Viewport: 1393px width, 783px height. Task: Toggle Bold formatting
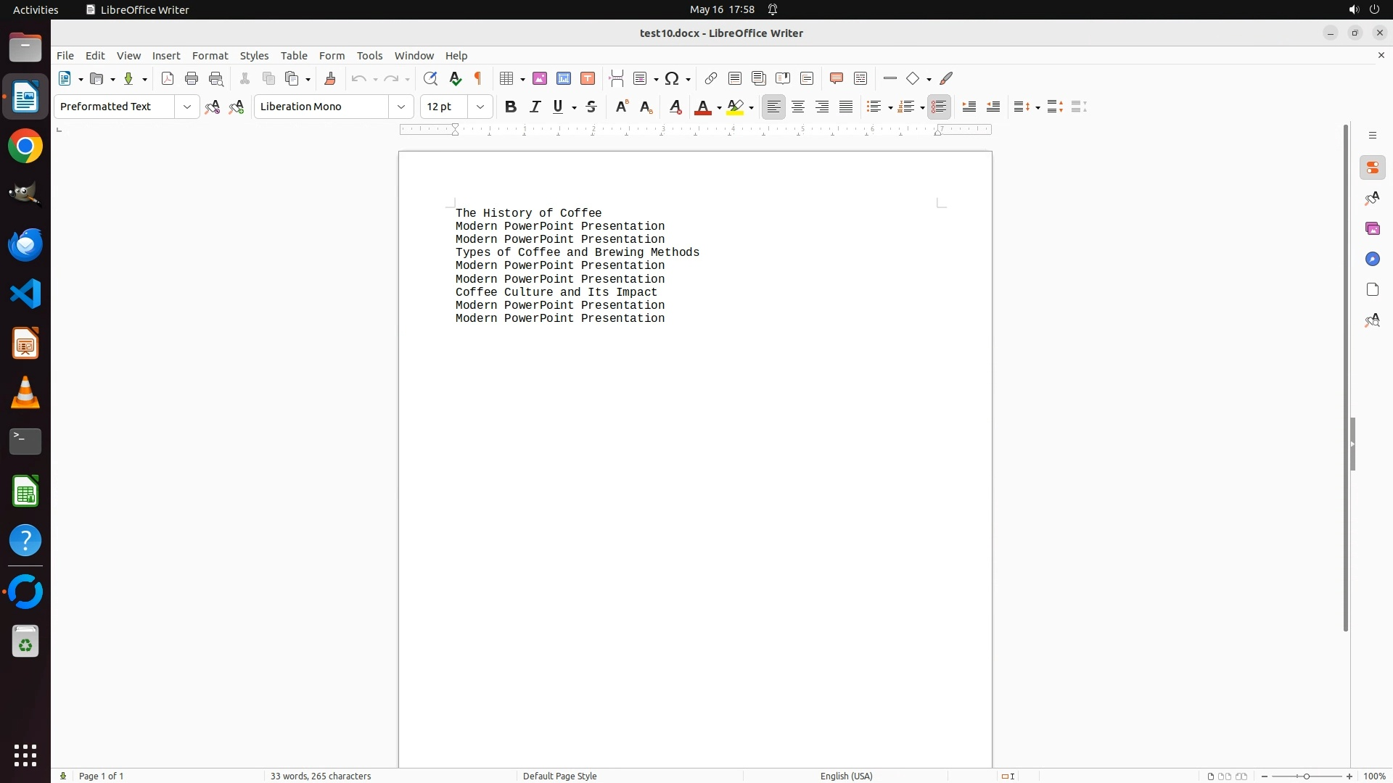point(511,107)
